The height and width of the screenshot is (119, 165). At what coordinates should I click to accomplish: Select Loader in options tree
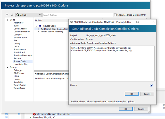(17, 79)
